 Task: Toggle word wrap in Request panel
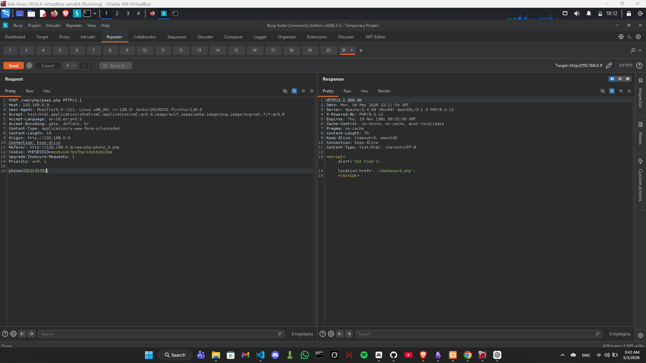click(x=294, y=91)
